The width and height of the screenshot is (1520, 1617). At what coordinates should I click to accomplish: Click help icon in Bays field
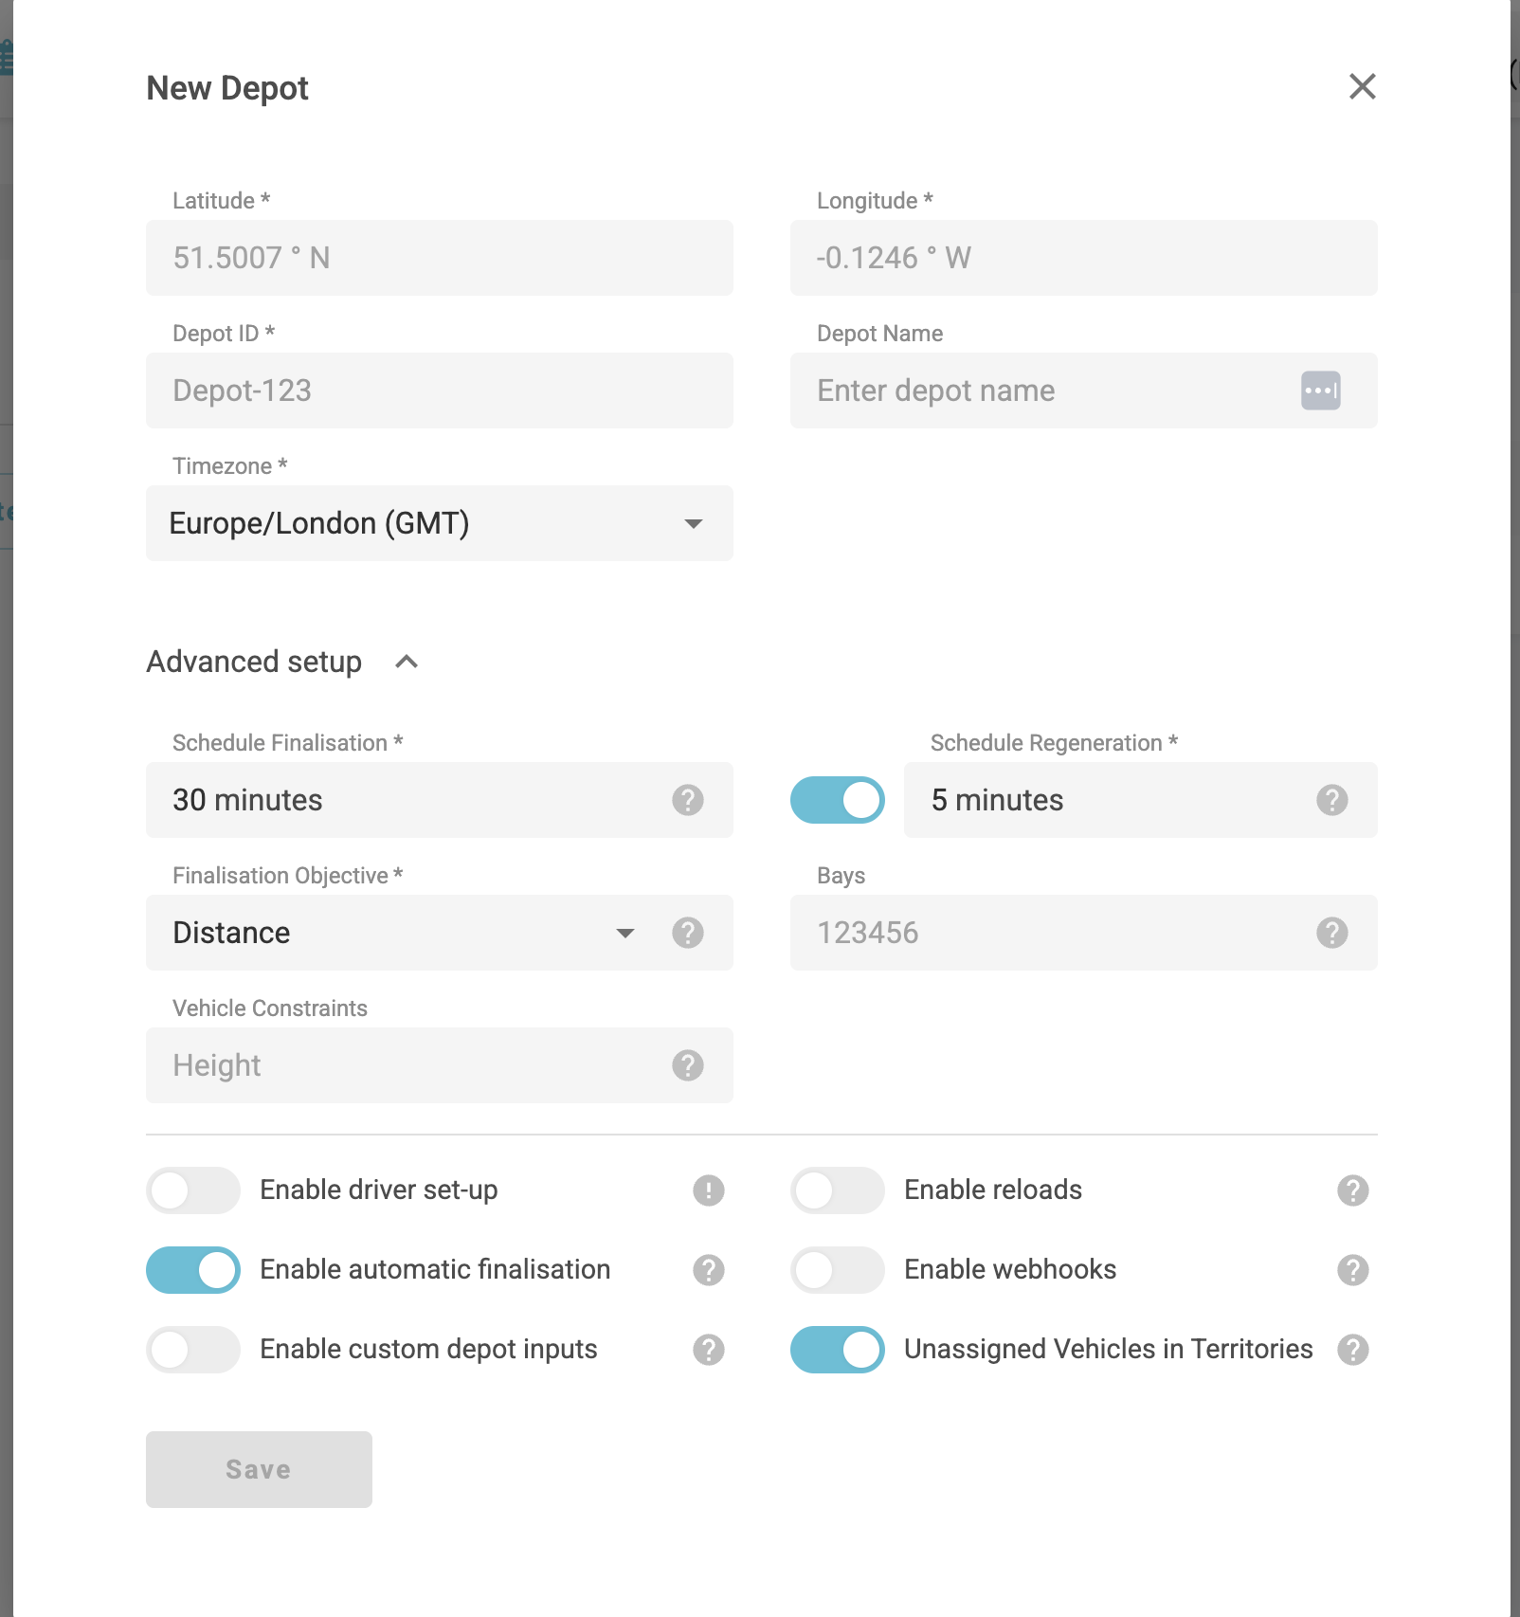[1331, 933]
